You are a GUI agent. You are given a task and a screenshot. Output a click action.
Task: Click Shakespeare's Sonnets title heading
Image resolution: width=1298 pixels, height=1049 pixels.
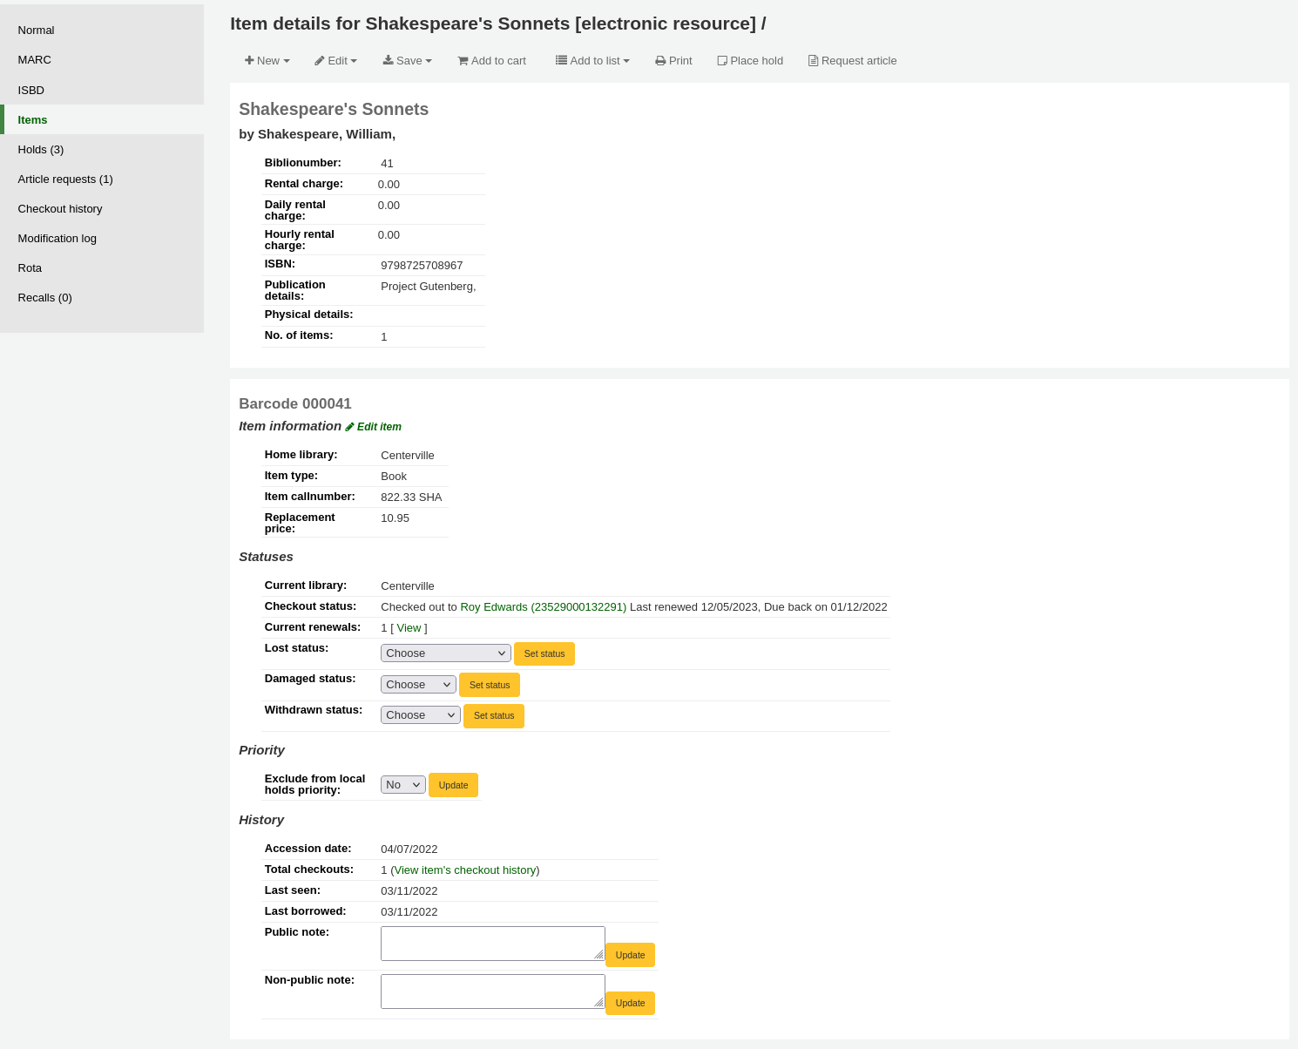click(334, 109)
